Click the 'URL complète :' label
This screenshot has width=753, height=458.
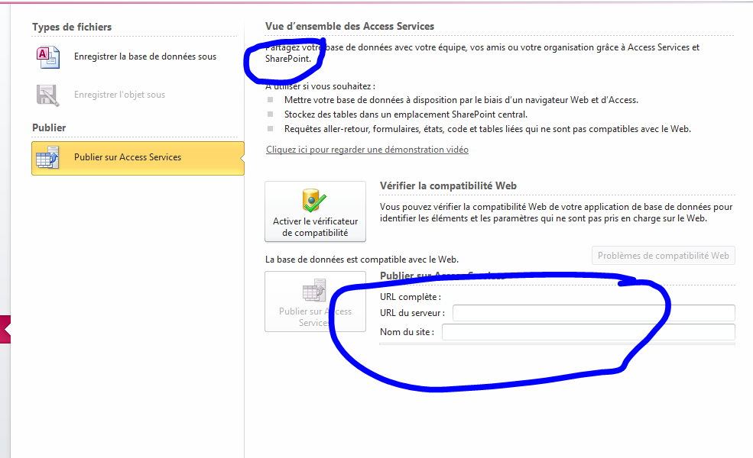(410, 297)
